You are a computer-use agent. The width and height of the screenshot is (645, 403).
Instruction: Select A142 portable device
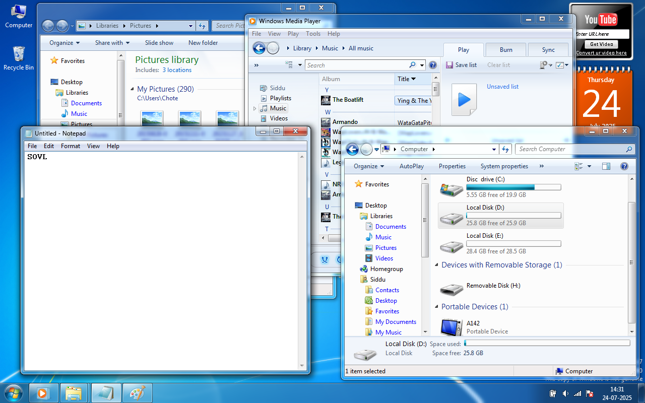(474, 327)
